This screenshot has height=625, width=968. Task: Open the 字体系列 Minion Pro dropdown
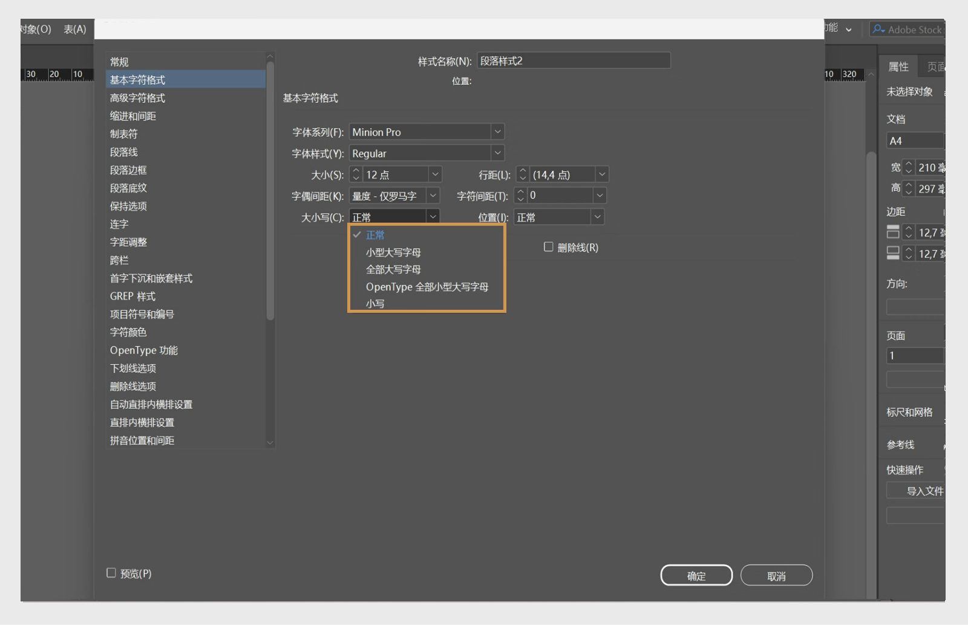(x=497, y=132)
